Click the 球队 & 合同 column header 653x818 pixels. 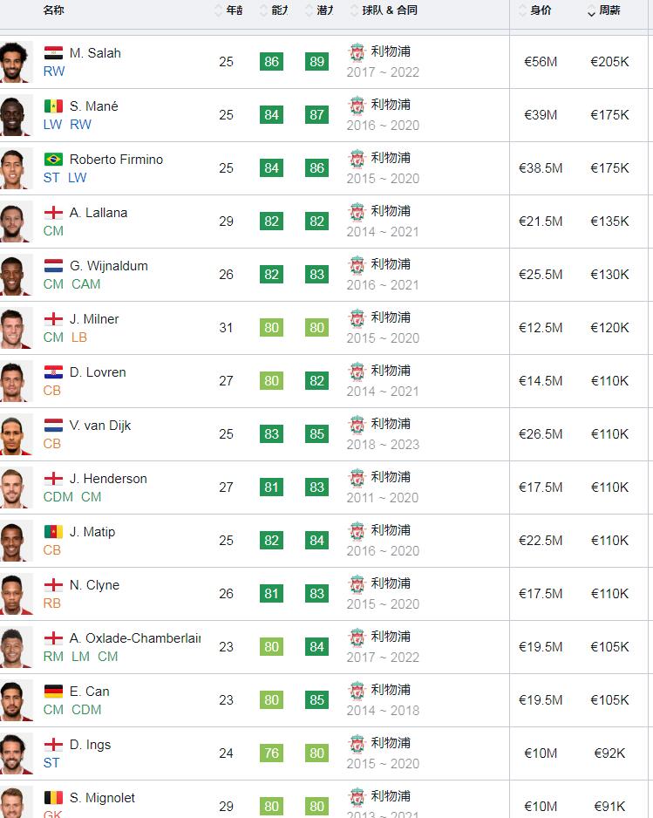[390, 10]
